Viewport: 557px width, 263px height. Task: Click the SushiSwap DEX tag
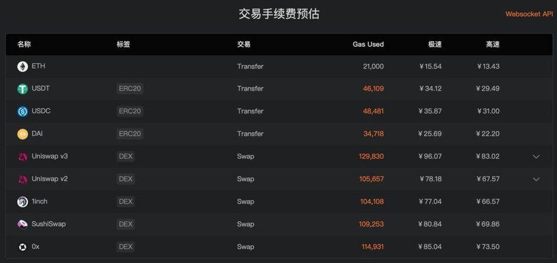tap(125, 224)
